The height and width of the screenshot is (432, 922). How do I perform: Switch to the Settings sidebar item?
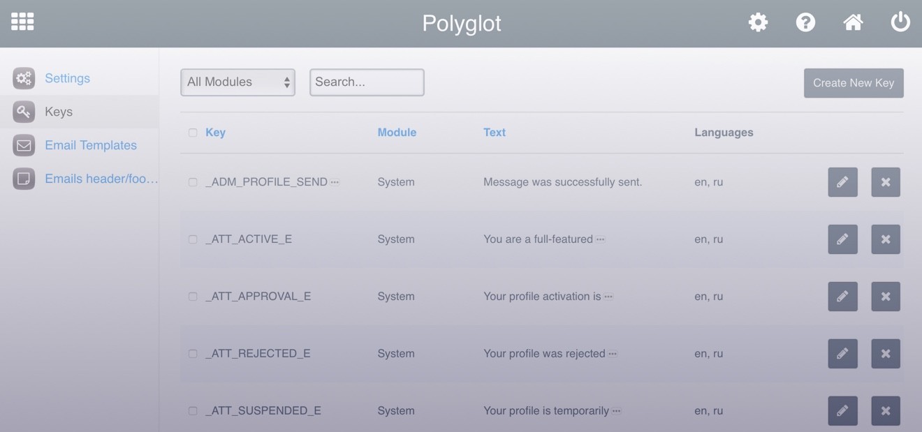pyautogui.click(x=67, y=78)
